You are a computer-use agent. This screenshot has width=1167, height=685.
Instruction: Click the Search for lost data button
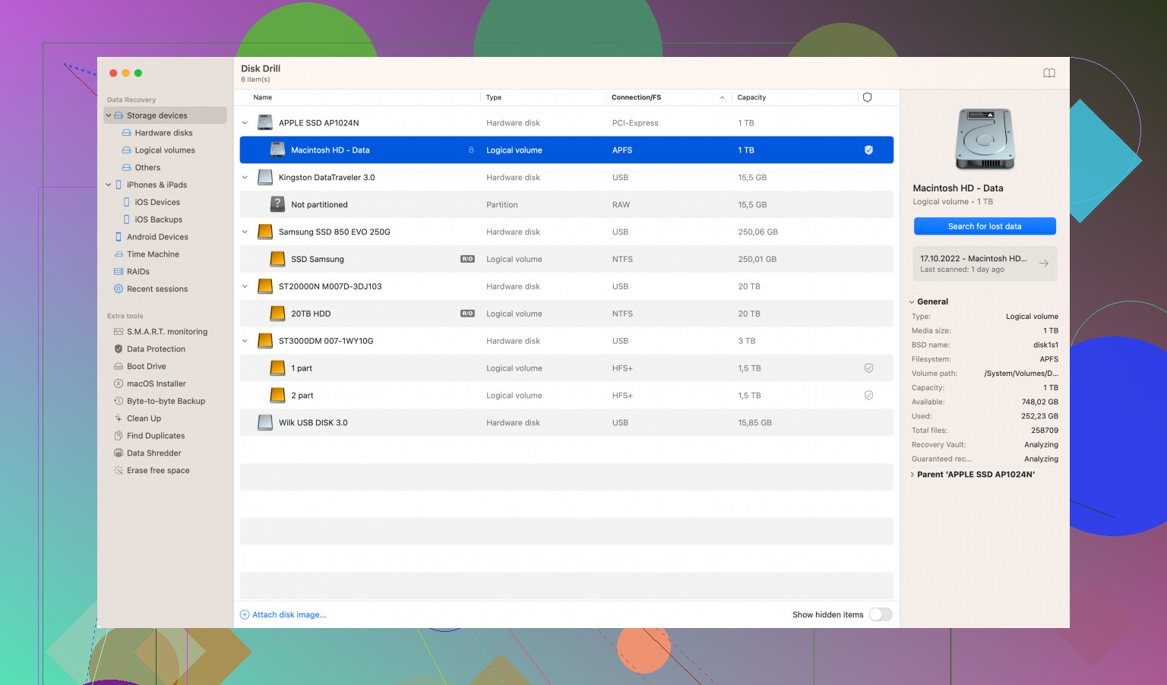click(984, 226)
